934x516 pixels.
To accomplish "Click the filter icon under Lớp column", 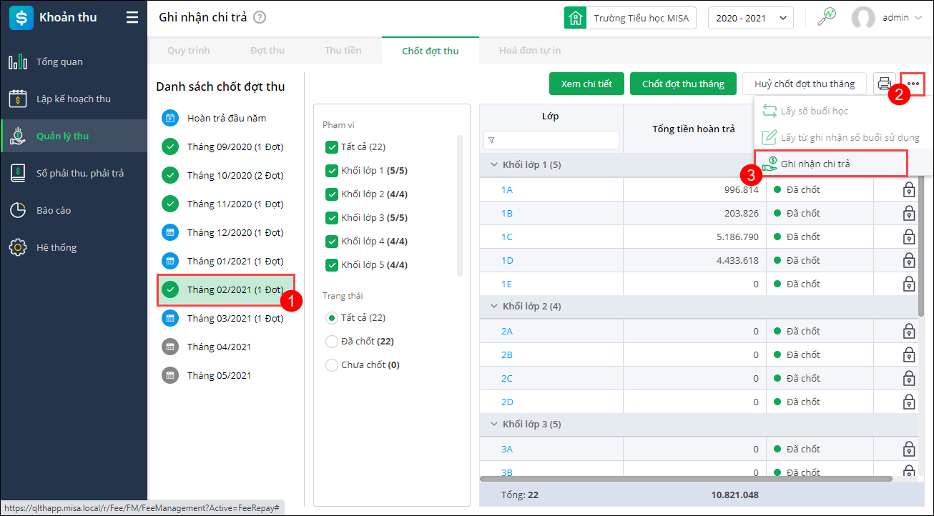I will 492,140.
